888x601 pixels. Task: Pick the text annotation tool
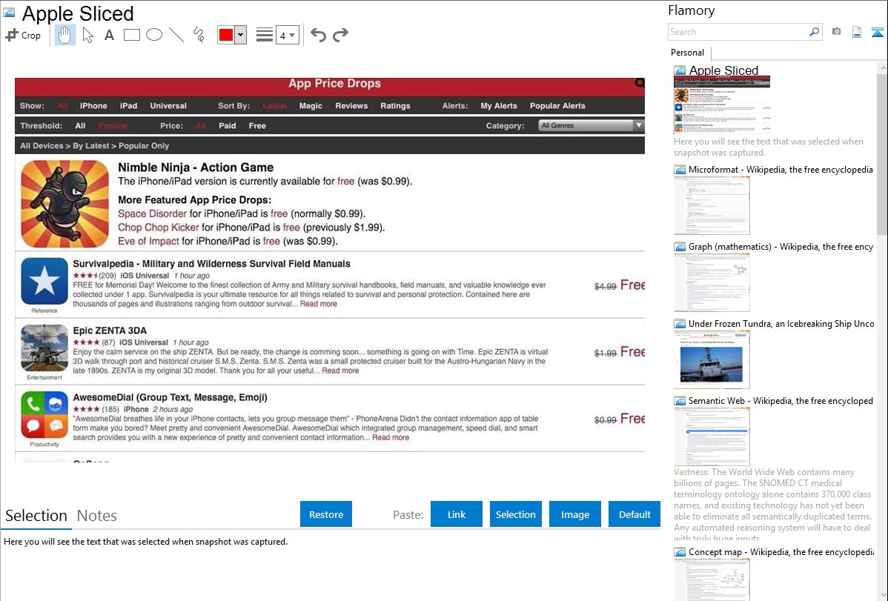point(109,35)
